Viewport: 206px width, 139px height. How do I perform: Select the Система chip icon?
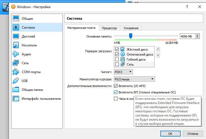pos(16,27)
